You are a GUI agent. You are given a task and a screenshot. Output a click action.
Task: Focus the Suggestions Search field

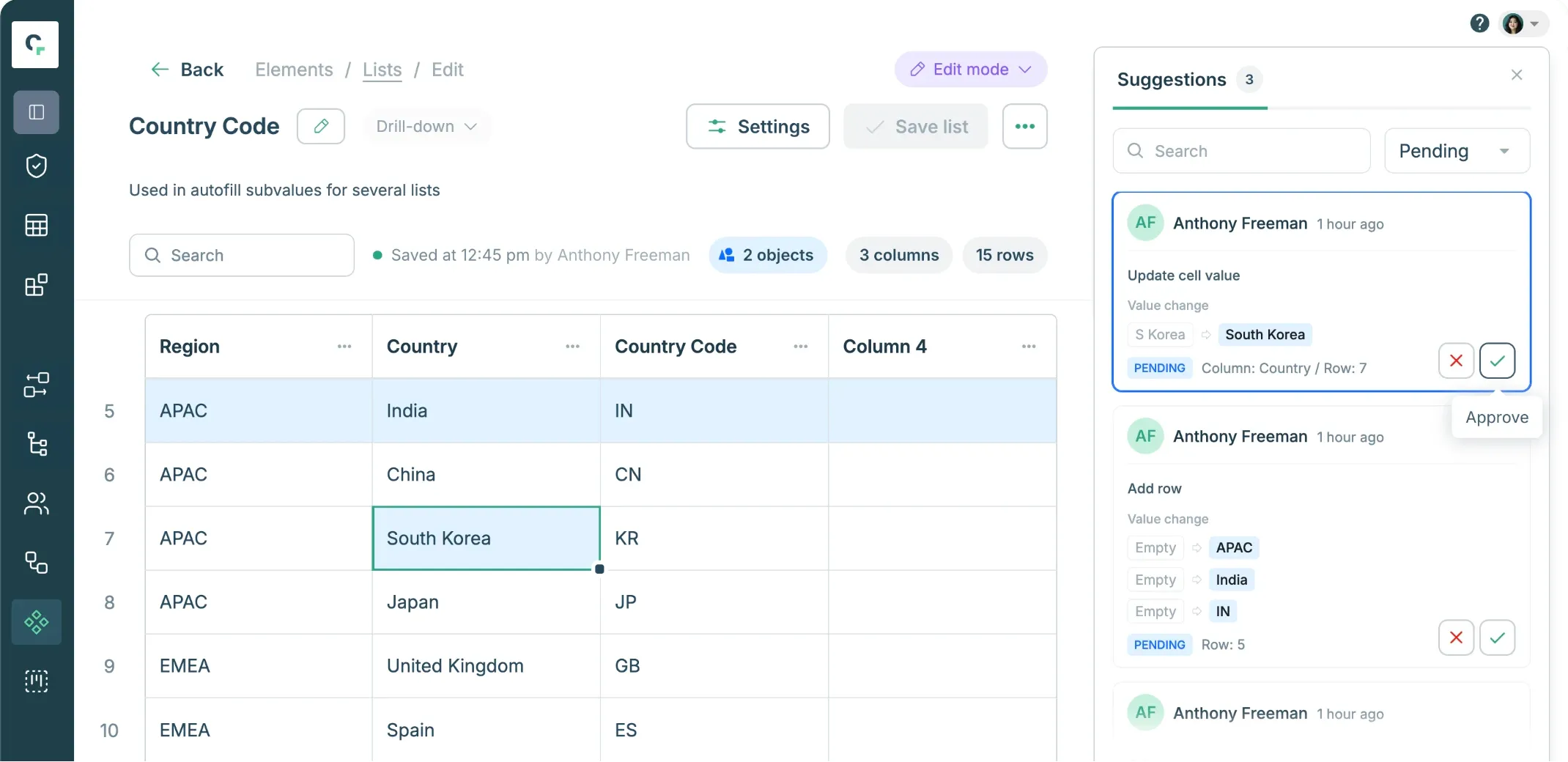tap(1241, 151)
